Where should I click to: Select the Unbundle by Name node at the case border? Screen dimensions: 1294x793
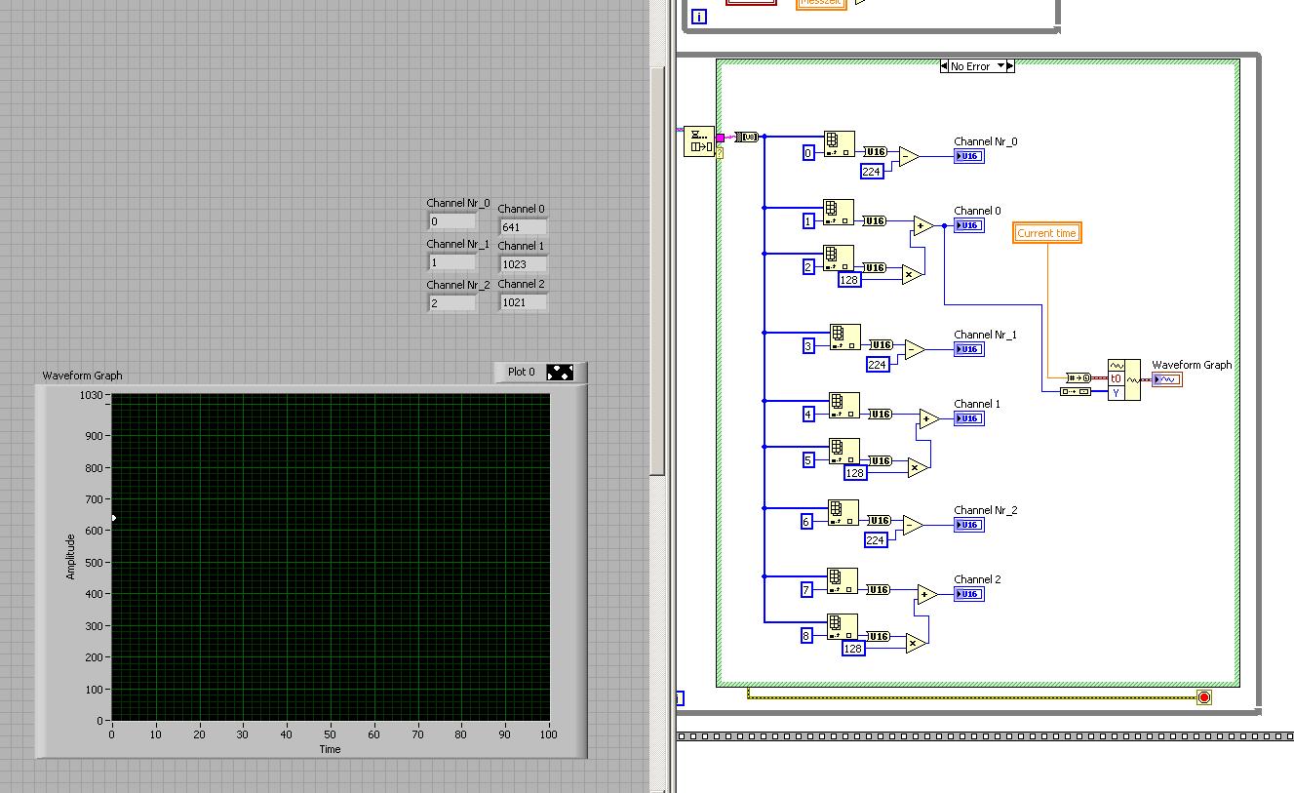699,141
